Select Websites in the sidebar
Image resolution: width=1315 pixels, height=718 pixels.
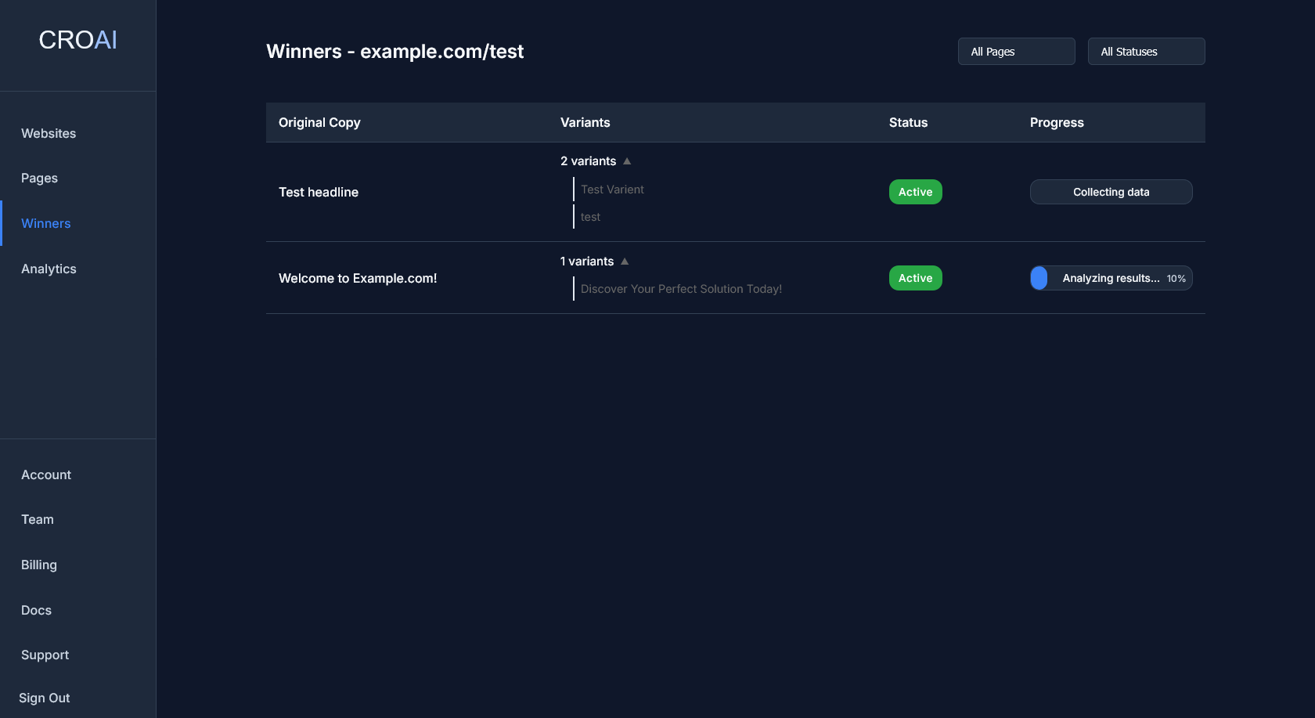click(48, 133)
